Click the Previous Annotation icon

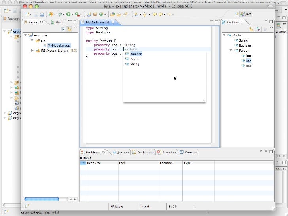(x=145, y=14)
